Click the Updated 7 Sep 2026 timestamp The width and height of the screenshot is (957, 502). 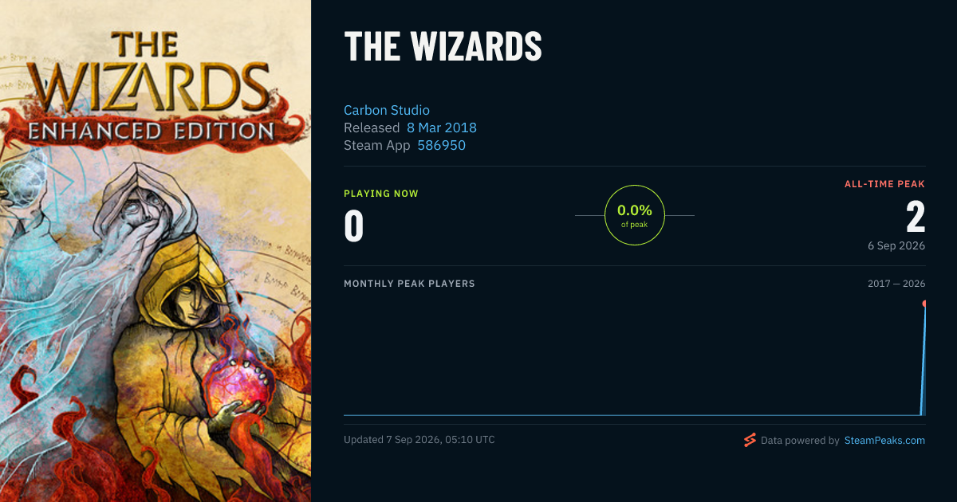click(419, 440)
